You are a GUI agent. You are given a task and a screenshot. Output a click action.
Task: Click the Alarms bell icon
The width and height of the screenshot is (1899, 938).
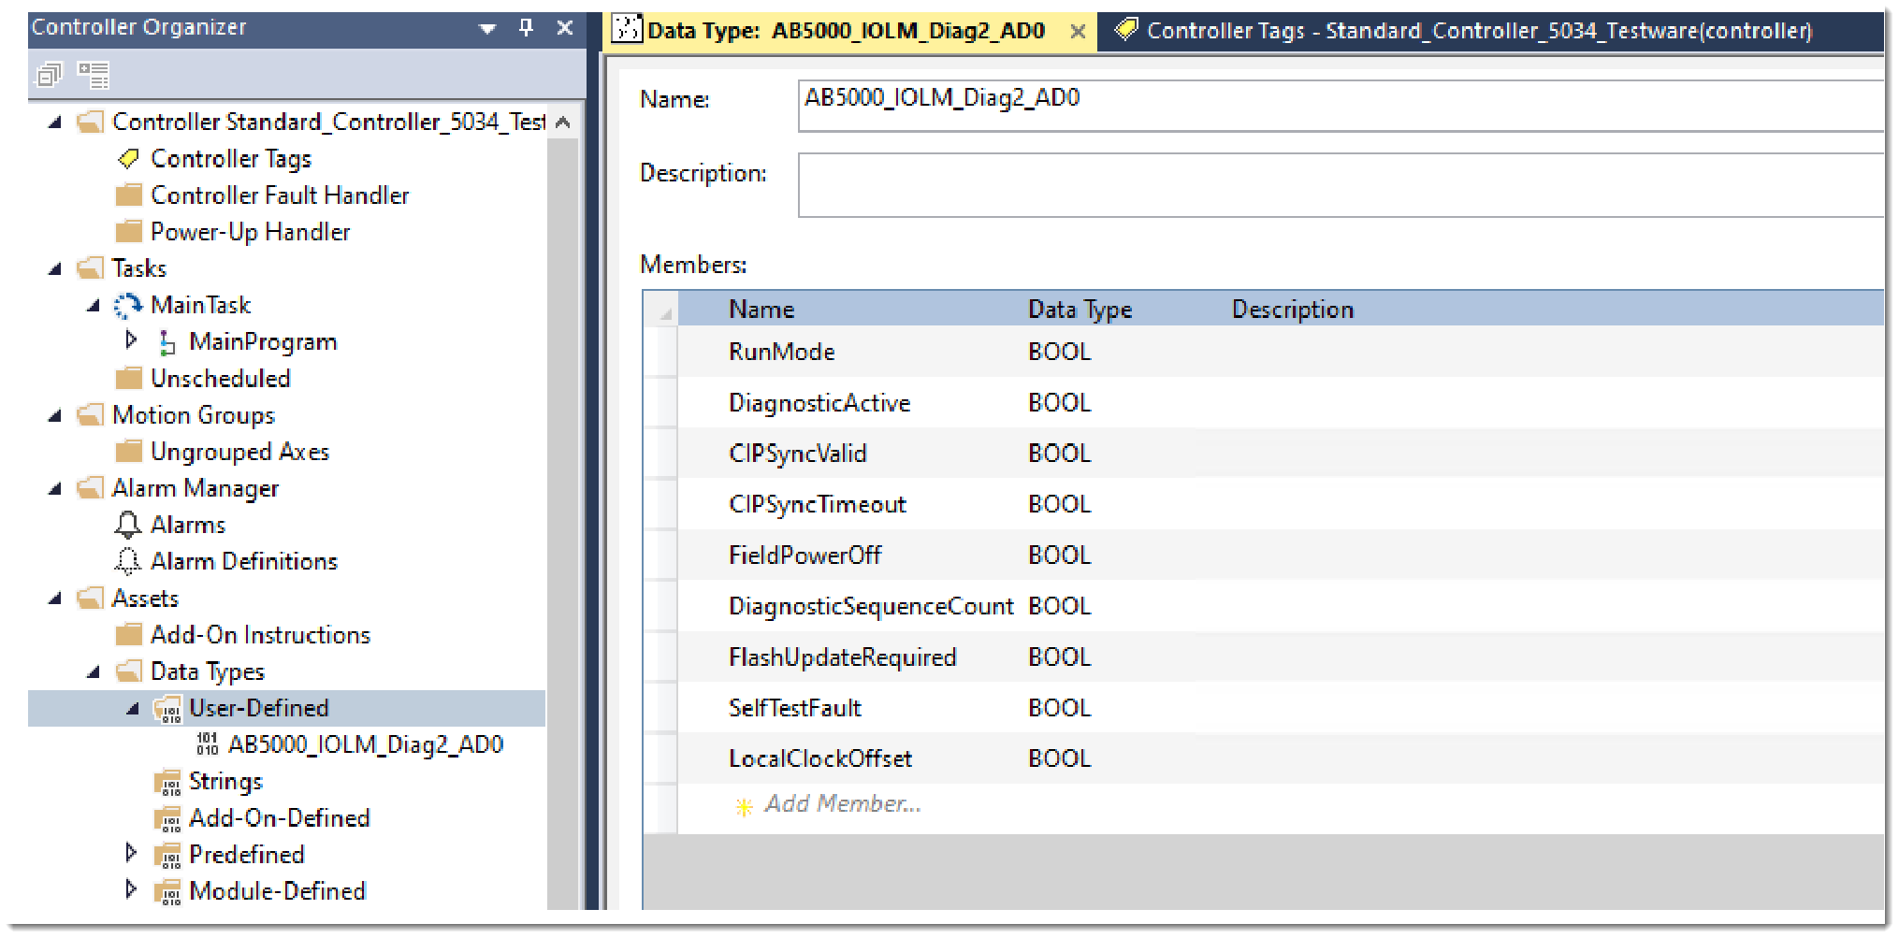(x=128, y=526)
